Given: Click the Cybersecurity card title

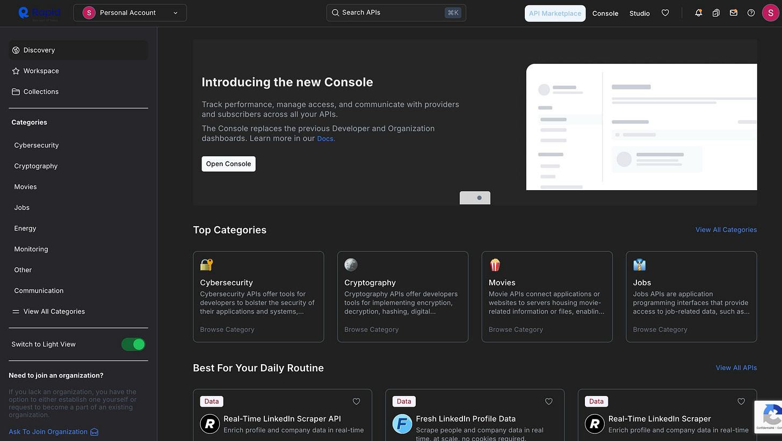Looking at the screenshot, I should (x=226, y=283).
